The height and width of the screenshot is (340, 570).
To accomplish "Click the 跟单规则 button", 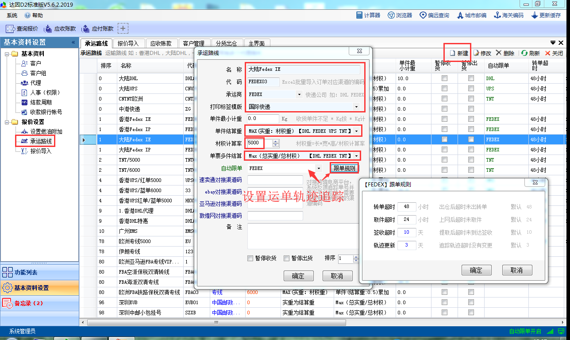I will 344,168.
